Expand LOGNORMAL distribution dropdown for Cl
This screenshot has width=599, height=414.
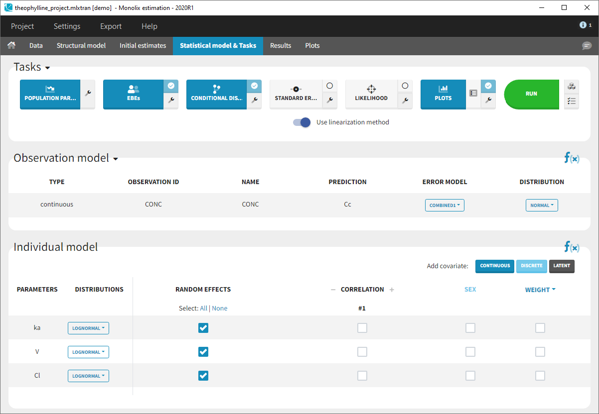88,376
